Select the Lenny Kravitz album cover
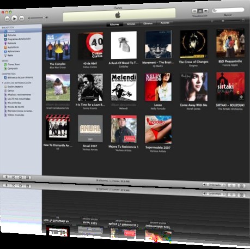The width and height of the screenshot is (250, 249). click(x=90, y=87)
